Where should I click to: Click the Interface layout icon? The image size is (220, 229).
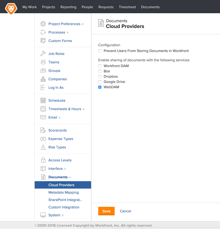pyautogui.click(x=43, y=169)
